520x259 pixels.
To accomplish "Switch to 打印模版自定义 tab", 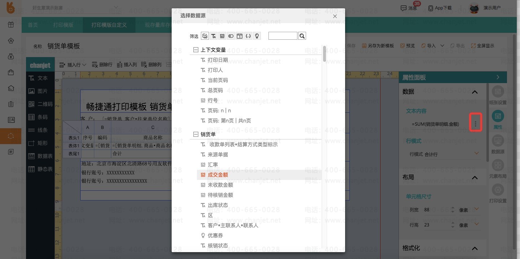I will [x=109, y=25].
